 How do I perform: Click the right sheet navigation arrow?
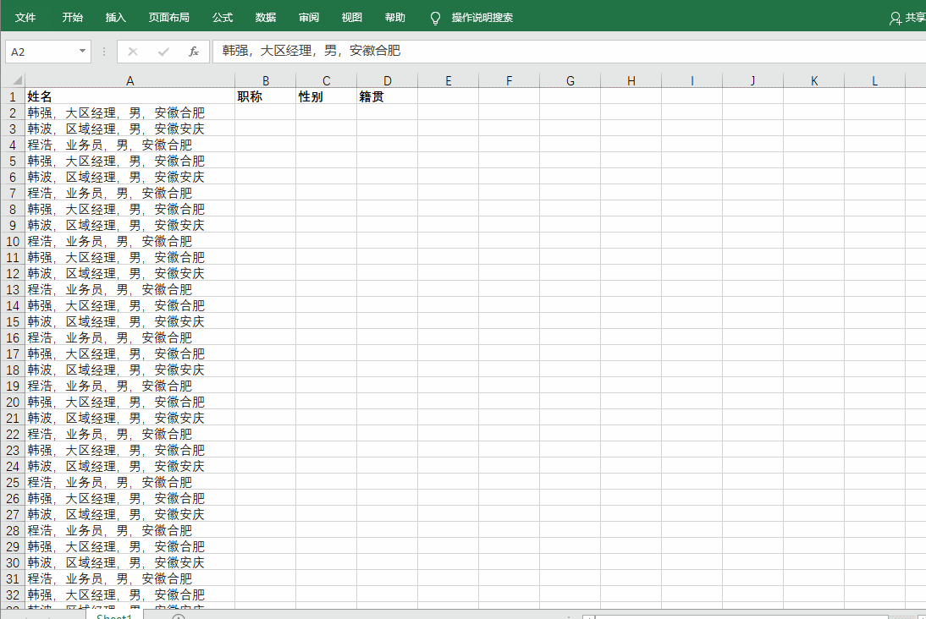click(49, 616)
